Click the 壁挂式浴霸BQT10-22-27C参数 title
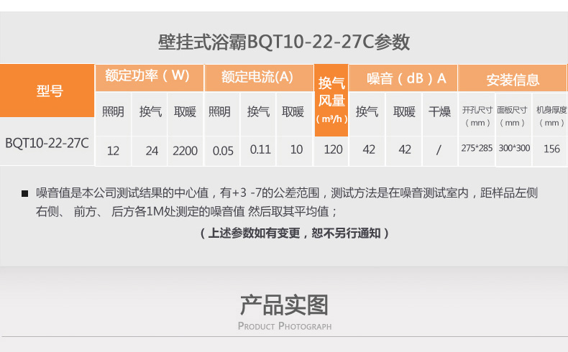 tap(284, 42)
